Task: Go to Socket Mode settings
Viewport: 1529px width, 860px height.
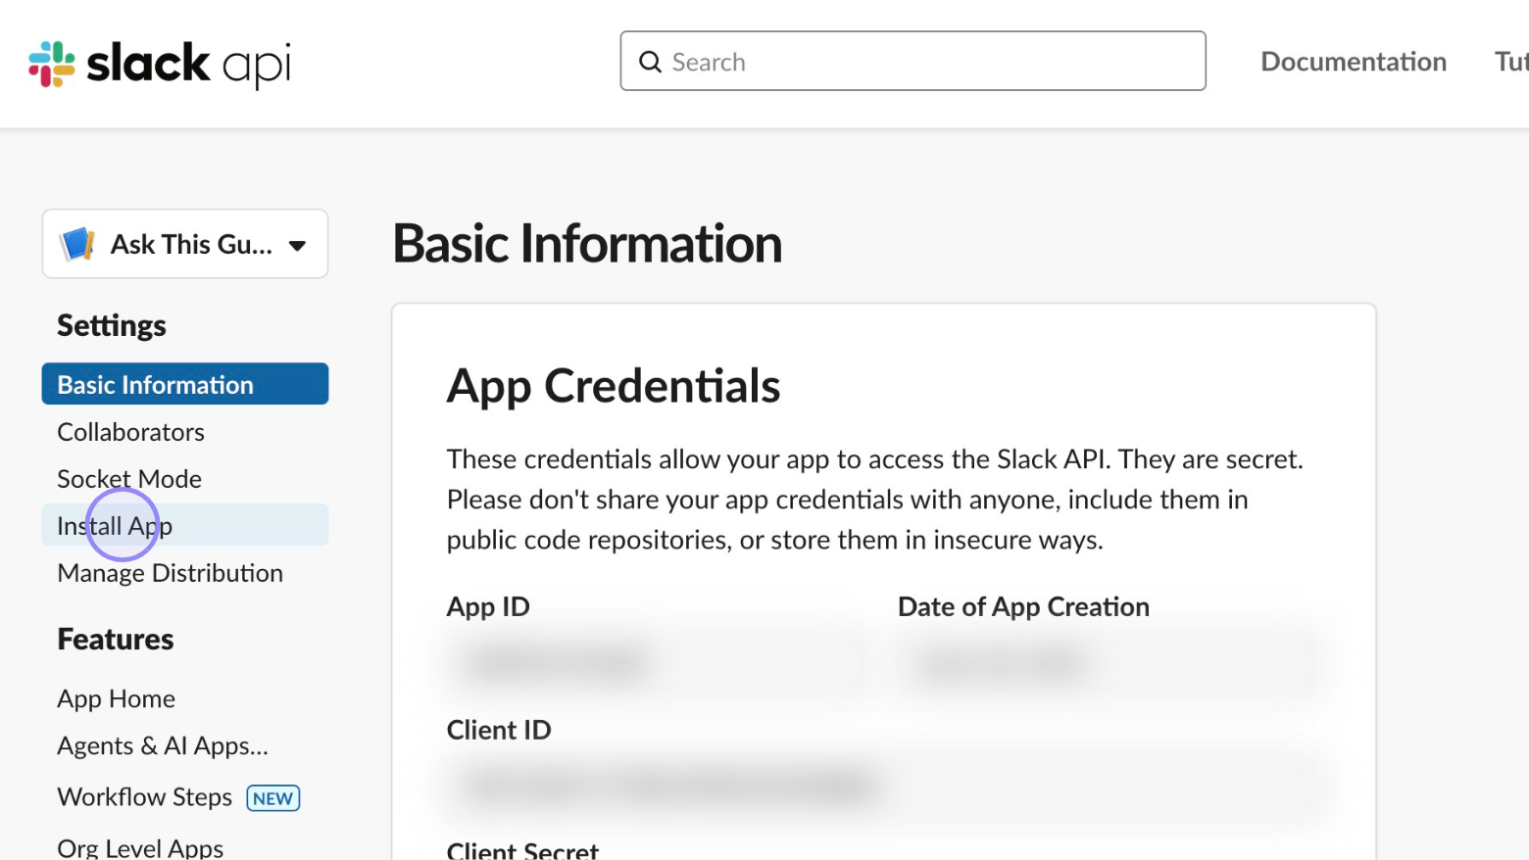Action: 129,479
